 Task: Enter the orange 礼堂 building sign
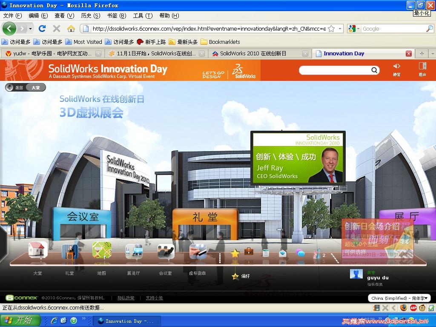pos(205,217)
